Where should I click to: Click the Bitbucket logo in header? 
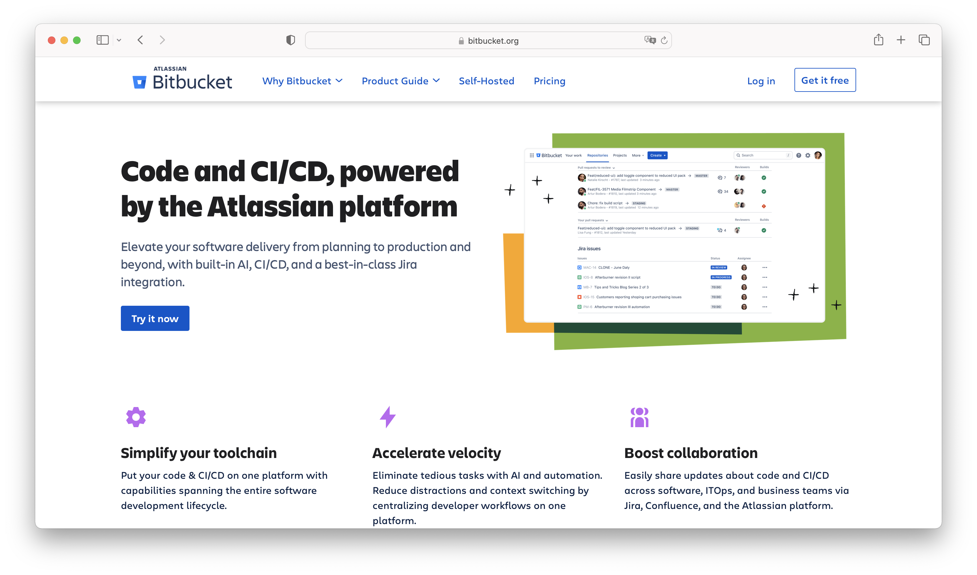pyautogui.click(x=182, y=80)
